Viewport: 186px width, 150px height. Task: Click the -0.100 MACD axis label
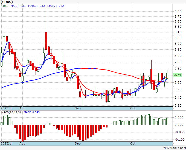[x=179, y=140]
